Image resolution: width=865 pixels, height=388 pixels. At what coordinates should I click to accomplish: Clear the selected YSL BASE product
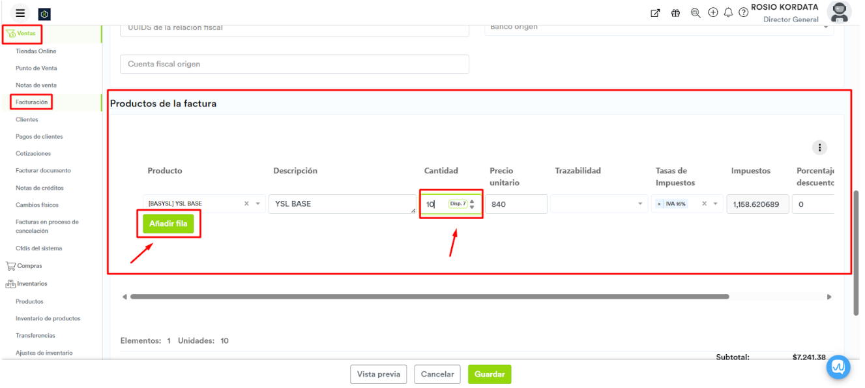(x=246, y=204)
